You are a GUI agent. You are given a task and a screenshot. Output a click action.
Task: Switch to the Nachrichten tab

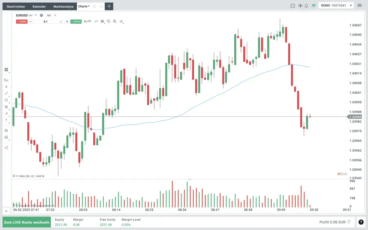click(x=16, y=7)
